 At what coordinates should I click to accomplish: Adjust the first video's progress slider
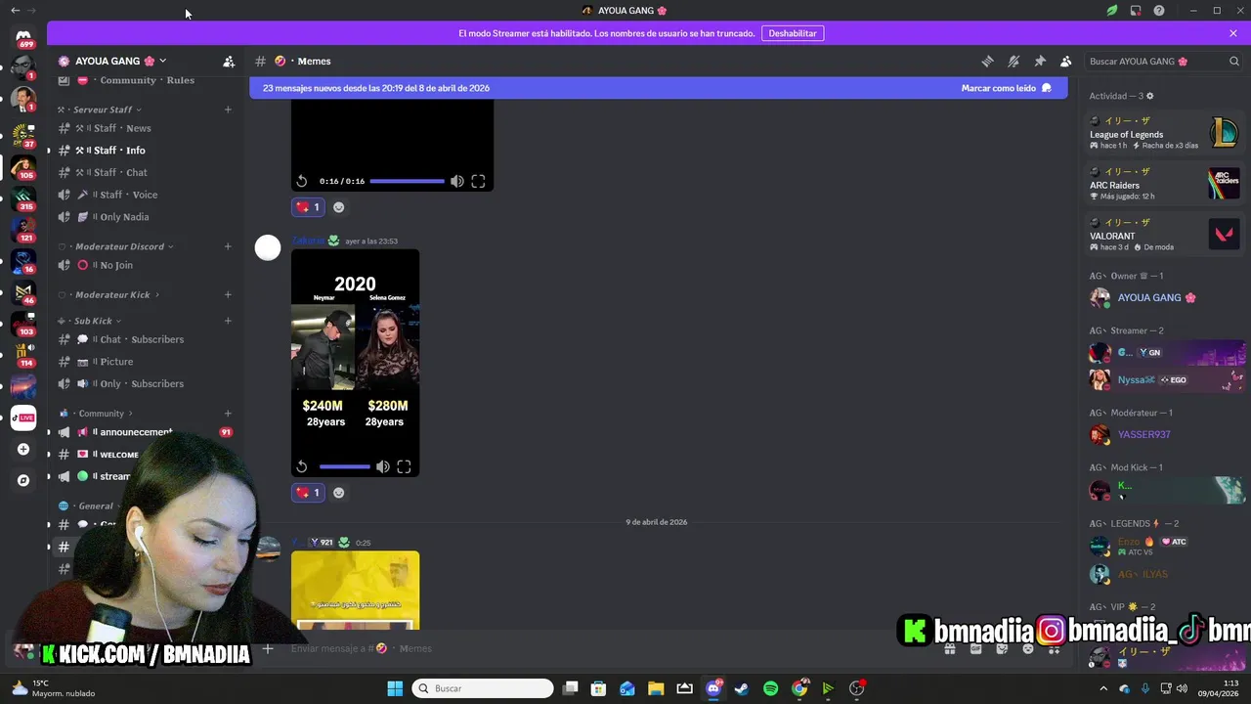pos(407,181)
